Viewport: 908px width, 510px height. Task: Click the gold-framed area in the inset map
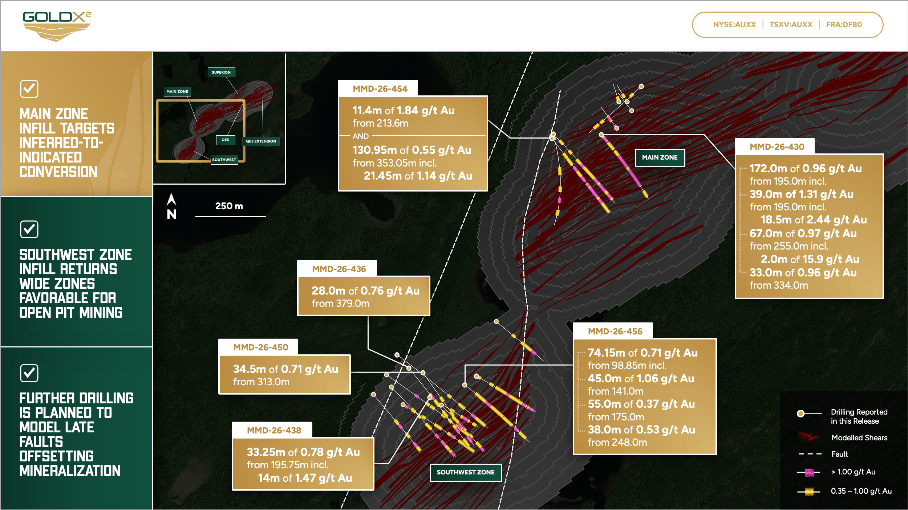coord(200,131)
